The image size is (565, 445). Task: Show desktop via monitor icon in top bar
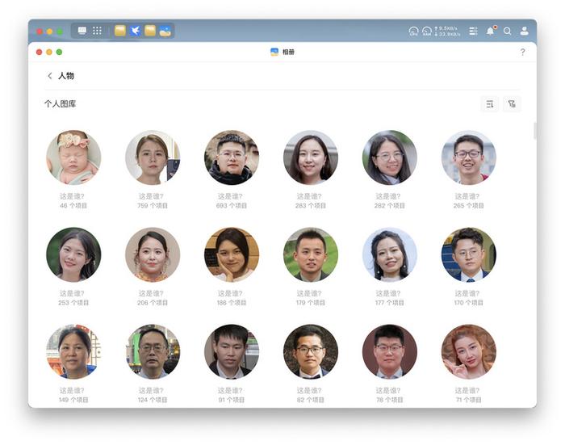click(x=82, y=31)
